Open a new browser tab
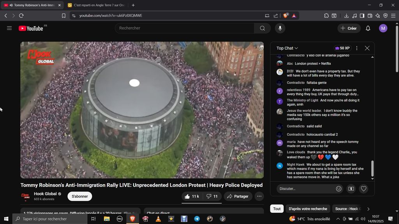Screen dimensions: 399x224 (133, 5)
